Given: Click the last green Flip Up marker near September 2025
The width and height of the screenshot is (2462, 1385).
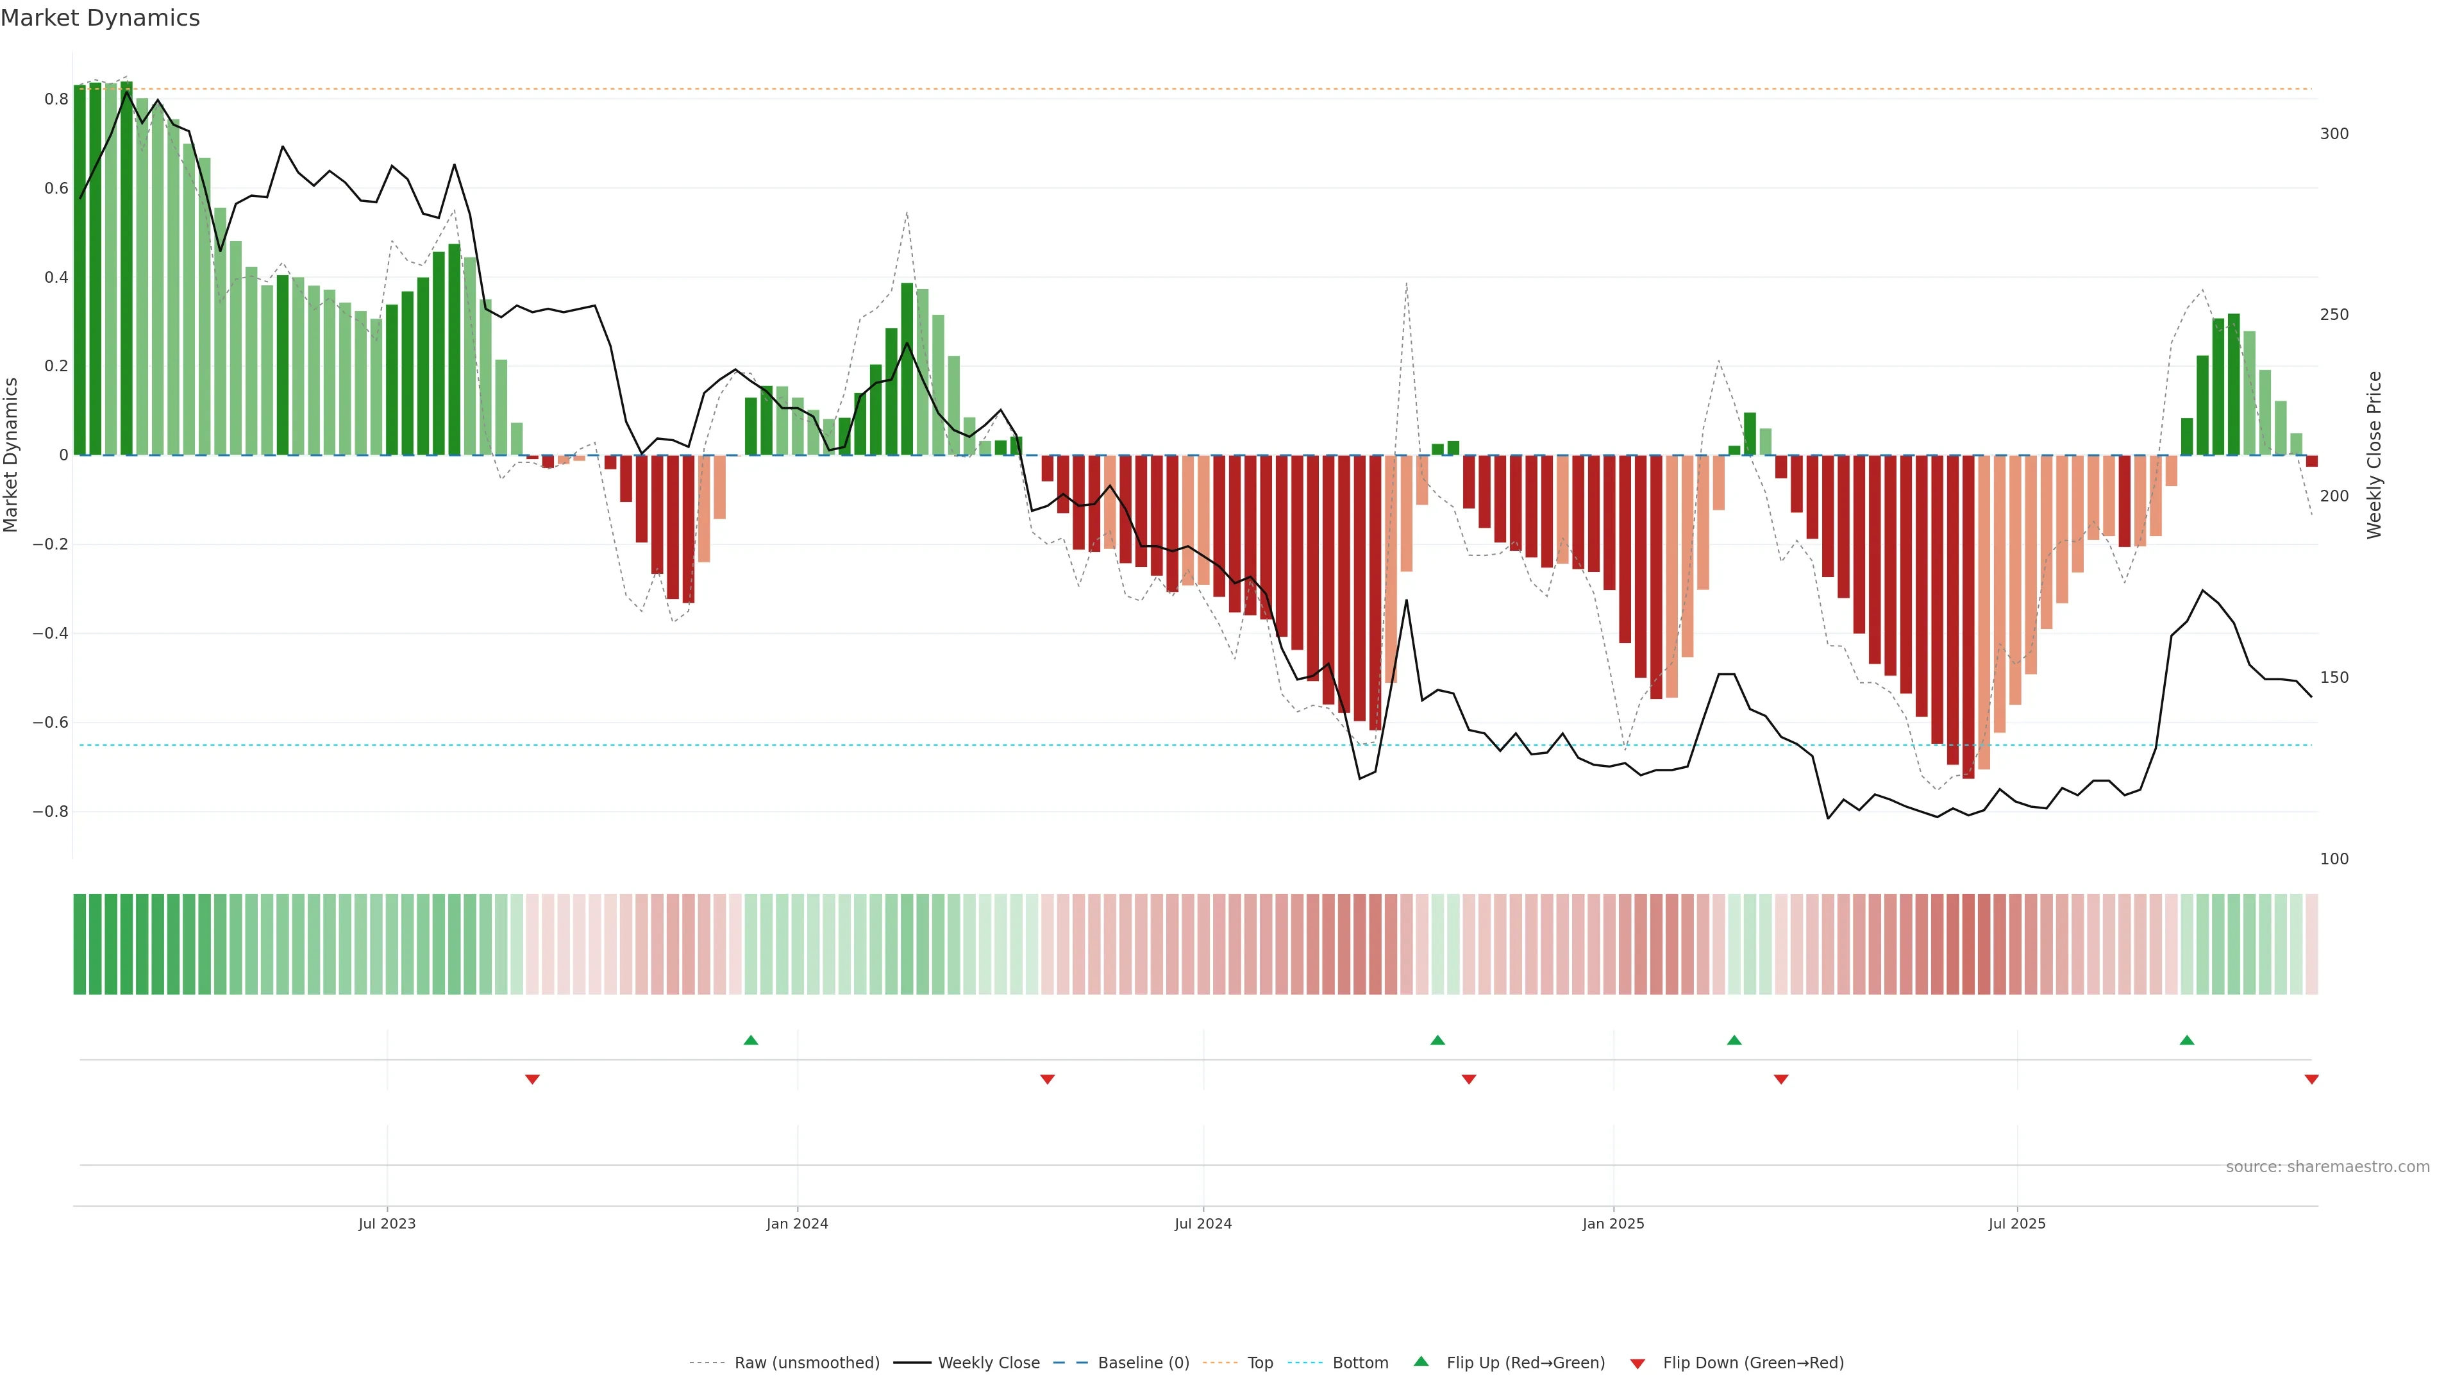Looking at the screenshot, I should (2187, 1040).
